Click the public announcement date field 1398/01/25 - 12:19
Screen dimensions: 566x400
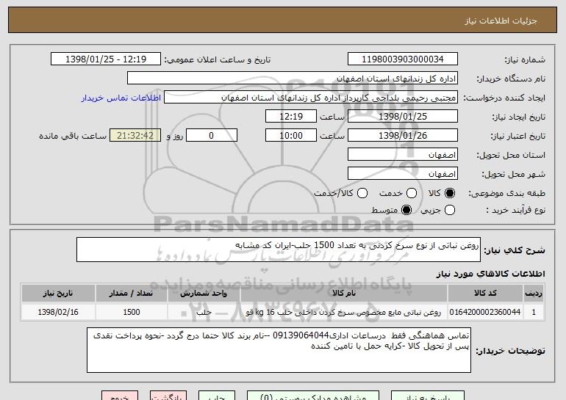tap(106, 59)
